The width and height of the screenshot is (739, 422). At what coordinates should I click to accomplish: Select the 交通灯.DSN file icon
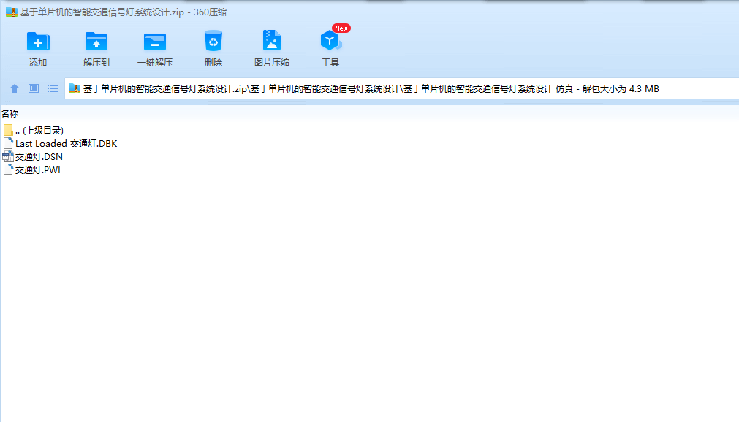coord(8,157)
